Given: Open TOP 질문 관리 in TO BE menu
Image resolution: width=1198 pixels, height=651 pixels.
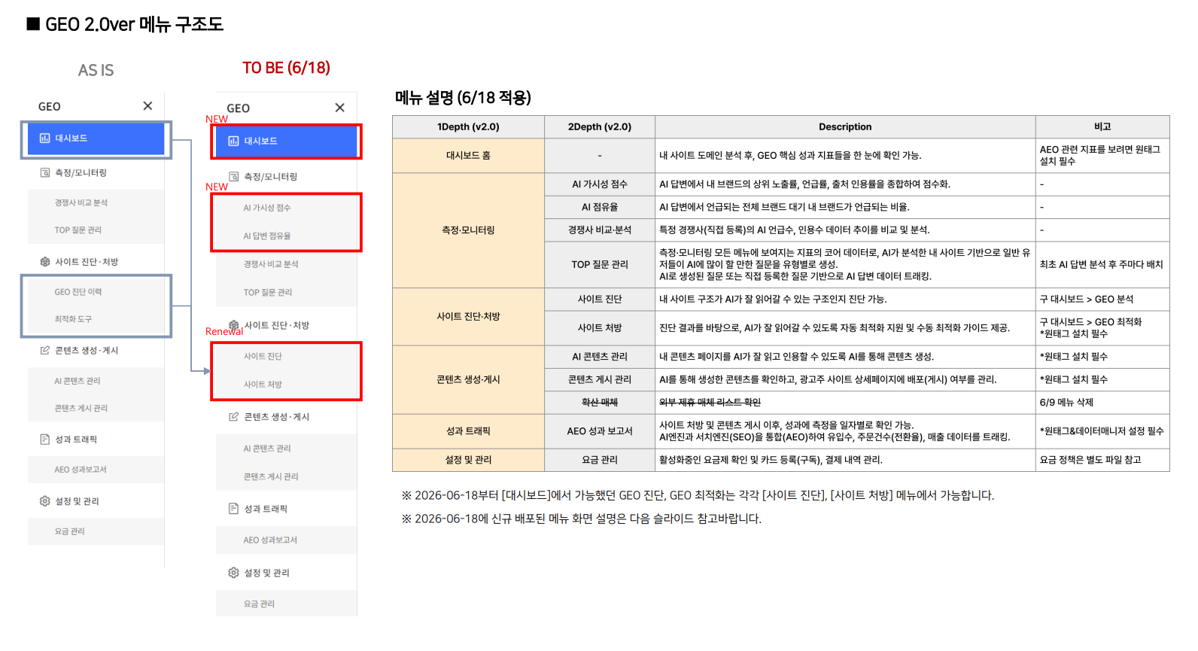Looking at the screenshot, I should tap(267, 293).
